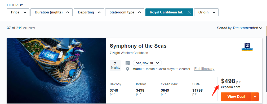Select the Suite $1798 price option
Screen dimensions: 267x104
(198, 90)
